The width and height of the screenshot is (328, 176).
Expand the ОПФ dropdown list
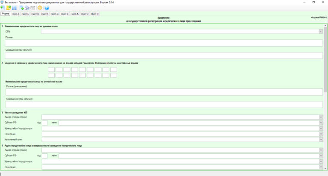[320, 32]
